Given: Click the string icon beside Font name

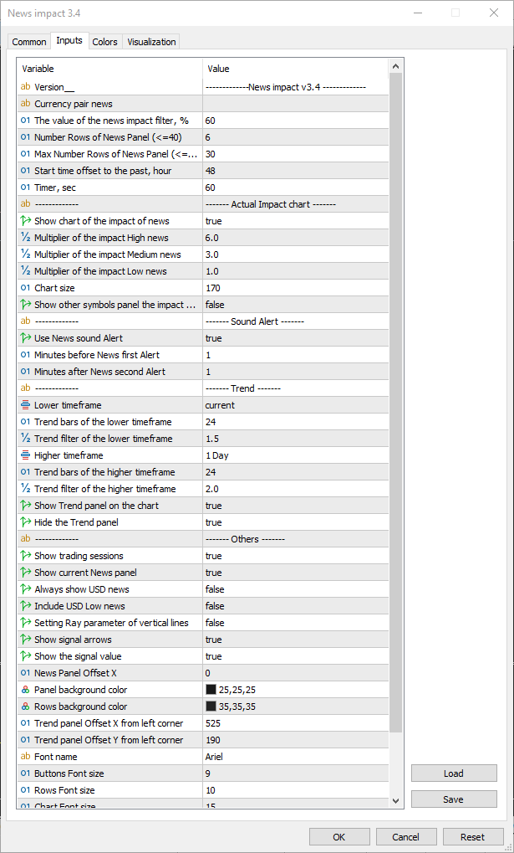Looking at the screenshot, I should click(25, 757).
